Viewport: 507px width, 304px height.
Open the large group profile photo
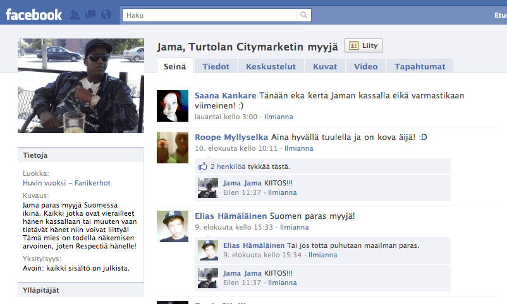point(81,85)
